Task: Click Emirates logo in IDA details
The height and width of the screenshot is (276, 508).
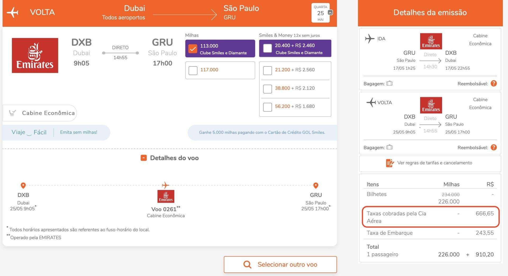Action: click(431, 41)
